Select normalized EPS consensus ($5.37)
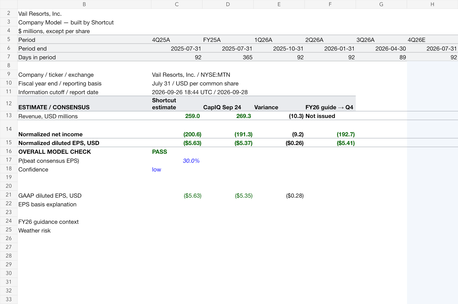This screenshot has height=304, width=458. pyautogui.click(x=228, y=143)
